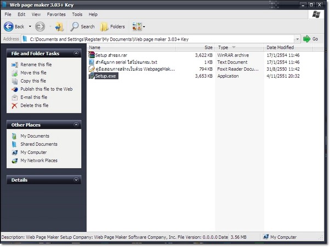Open the address bar dropdown
Image resolution: width=330 pixels, height=247 pixels.
click(297, 39)
